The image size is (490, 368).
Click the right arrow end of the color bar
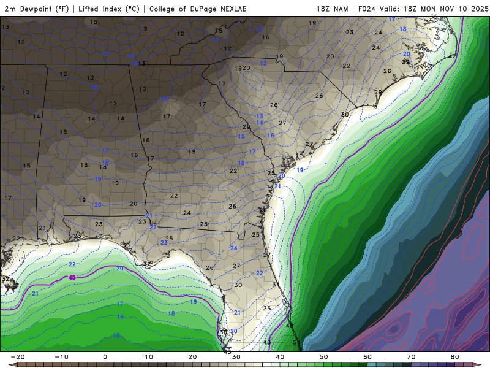(x=477, y=365)
